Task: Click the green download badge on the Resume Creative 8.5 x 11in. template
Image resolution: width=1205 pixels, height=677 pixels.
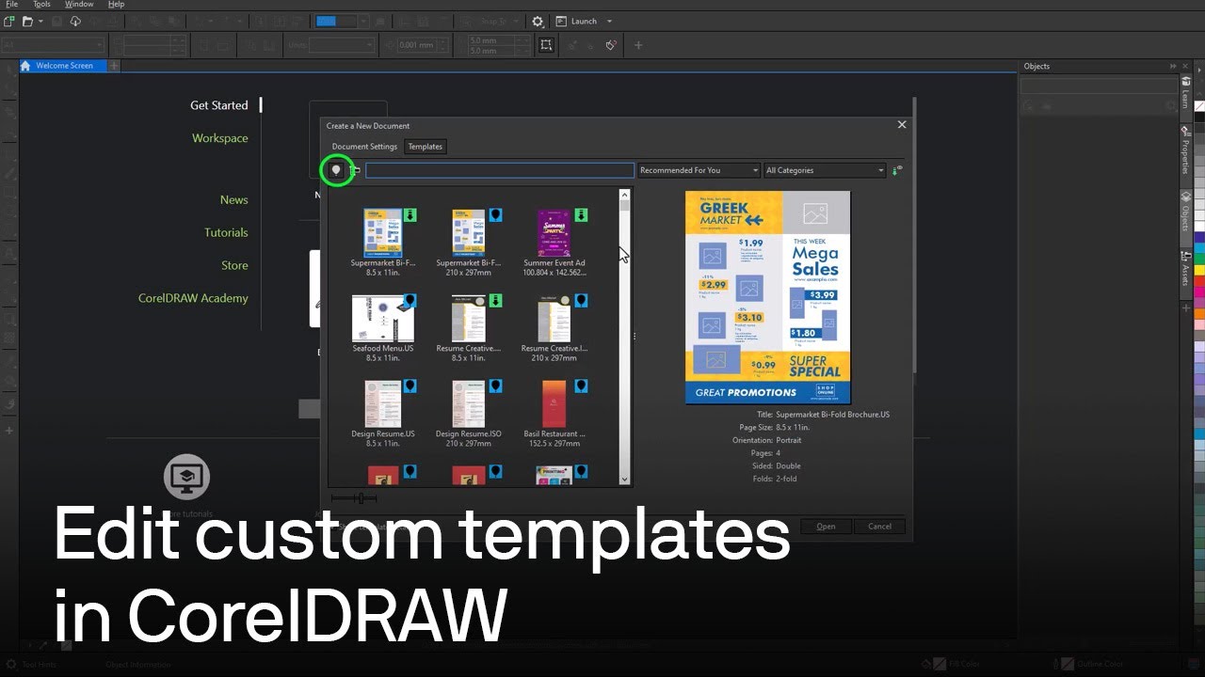Action: click(x=495, y=301)
